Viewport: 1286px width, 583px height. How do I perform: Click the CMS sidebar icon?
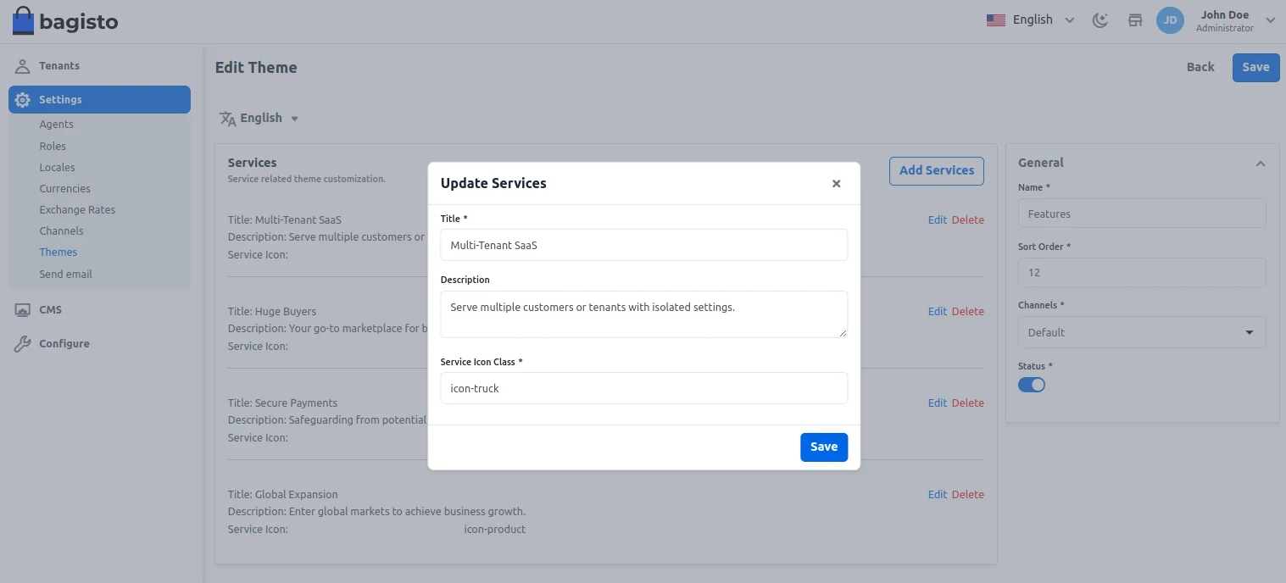23,310
